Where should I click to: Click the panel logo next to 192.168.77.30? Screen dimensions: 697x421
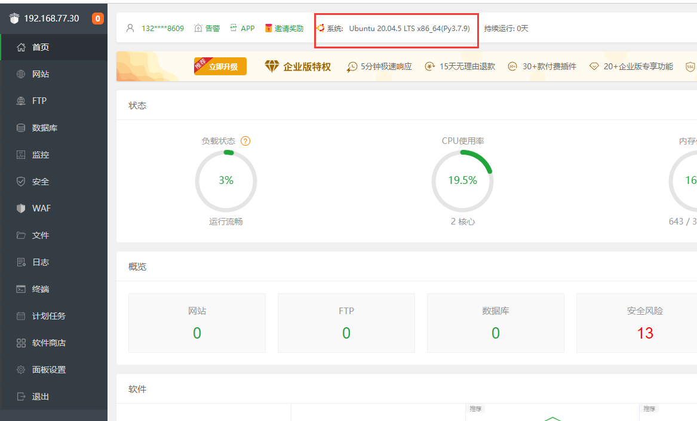14,19
